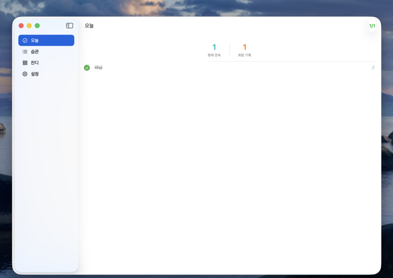This screenshot has height=278, width=393.
Task: Select the 러닝 habit name text
Action: pyautogui.click(x=98, y=68)
